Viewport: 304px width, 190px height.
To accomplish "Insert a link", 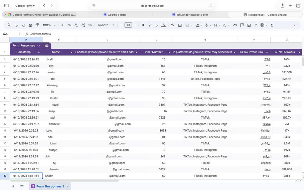I will coord(235,25).
